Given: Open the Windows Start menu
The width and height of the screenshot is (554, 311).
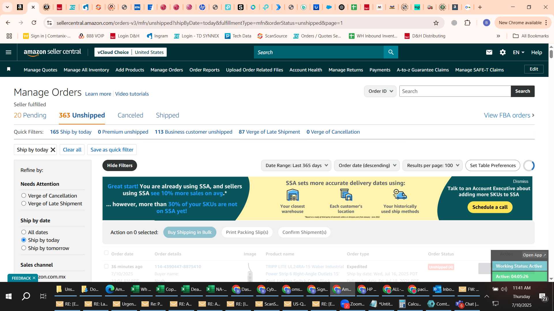Looking at the screenshot, I should [9, 296].
